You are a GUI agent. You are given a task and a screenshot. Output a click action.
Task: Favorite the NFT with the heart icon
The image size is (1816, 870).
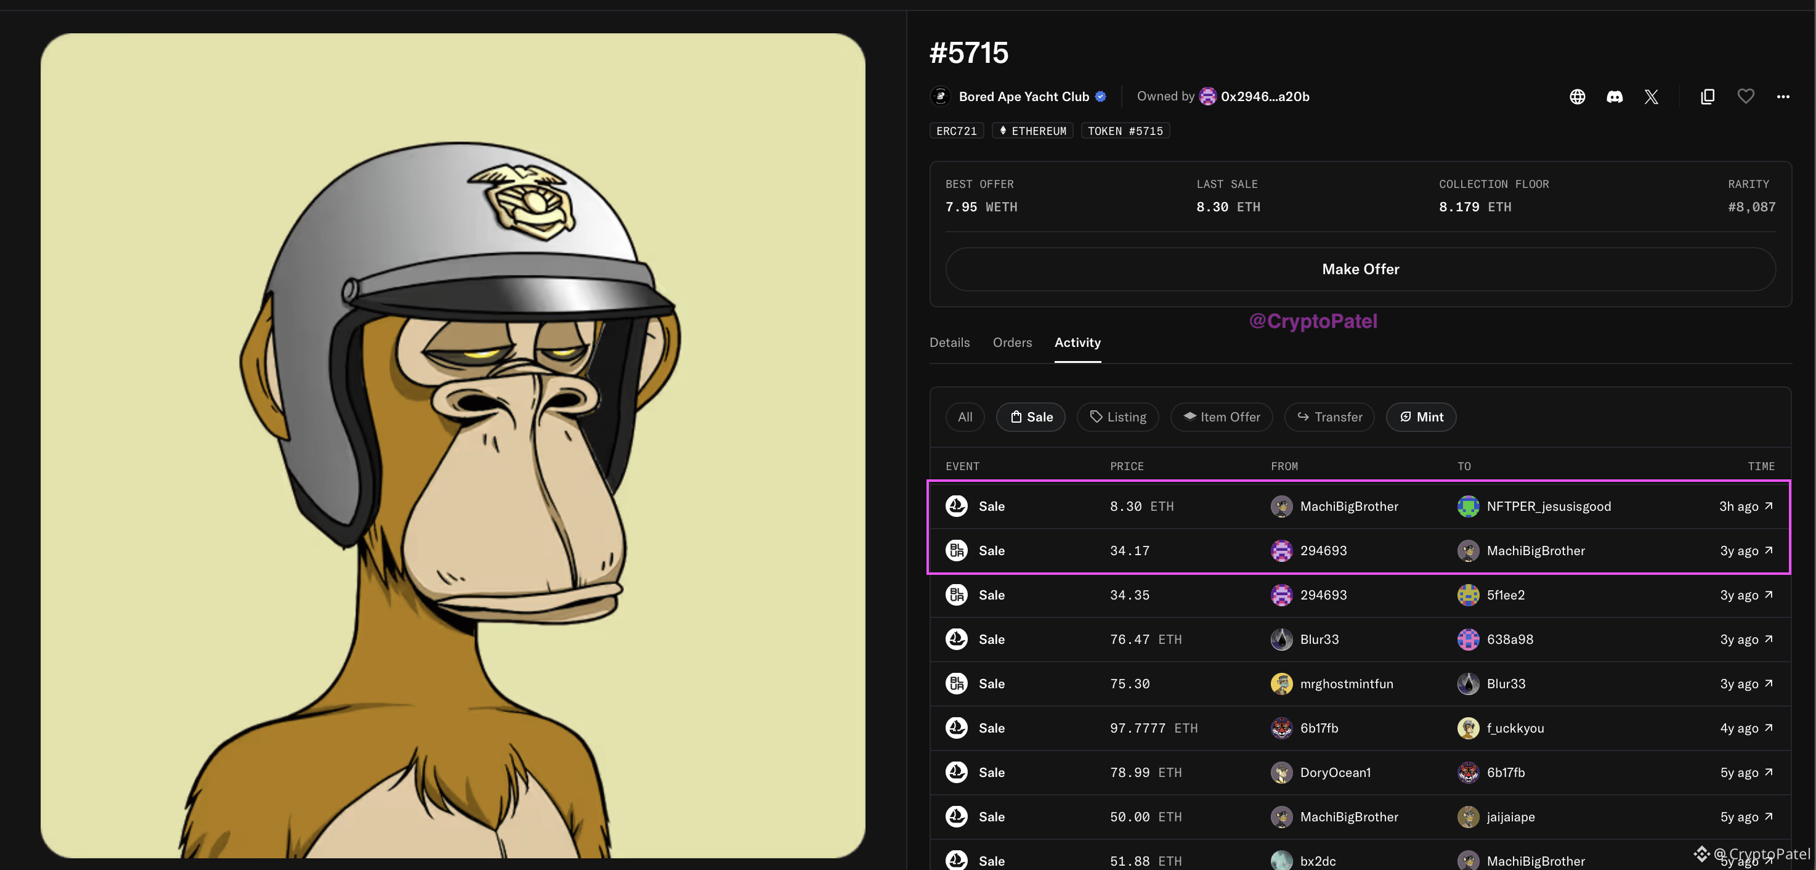1746,96
